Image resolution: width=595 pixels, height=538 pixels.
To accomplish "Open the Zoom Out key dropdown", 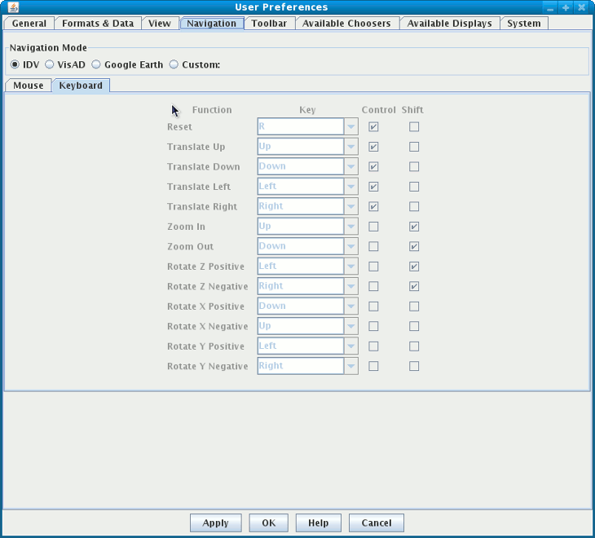I will (x=351, y=246).
